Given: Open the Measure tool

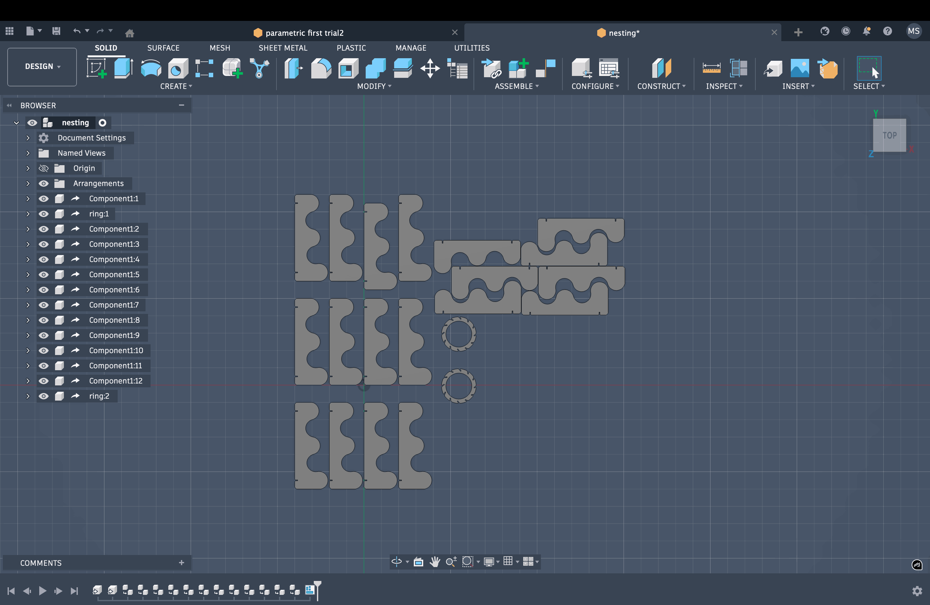Looking at the screenshot, I should (x=711, y=68).
